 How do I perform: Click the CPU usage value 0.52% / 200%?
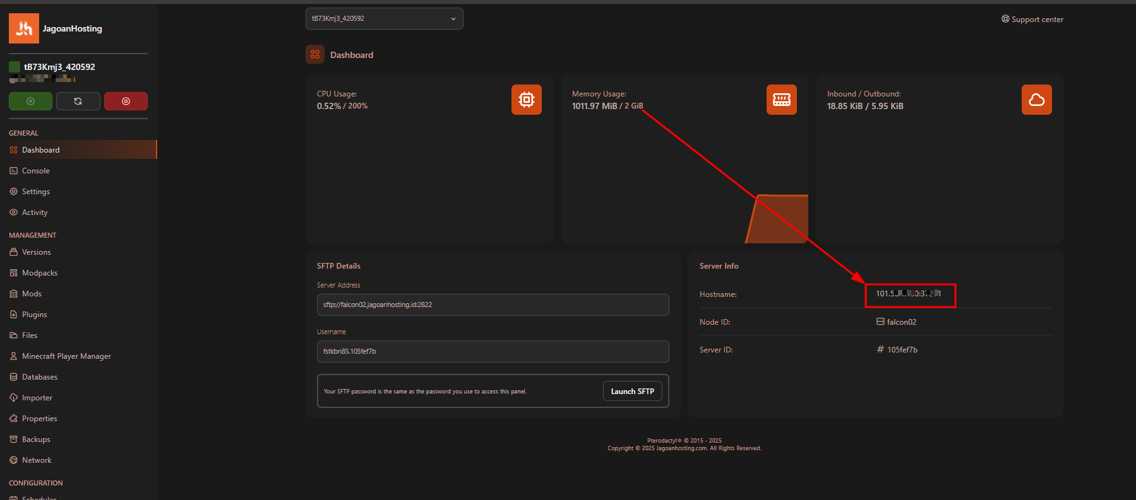(342, 106)
